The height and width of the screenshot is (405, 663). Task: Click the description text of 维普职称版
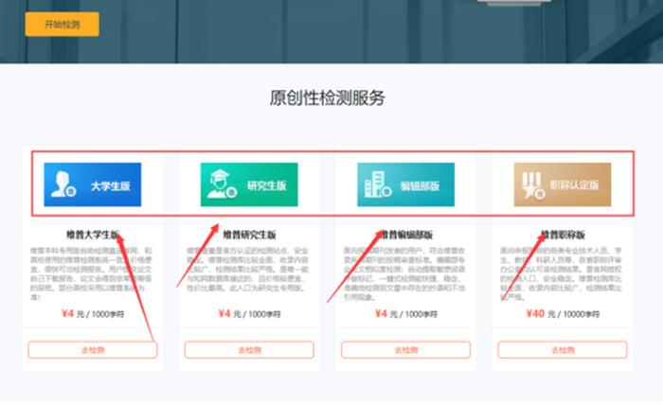click(x=561, y=273)
